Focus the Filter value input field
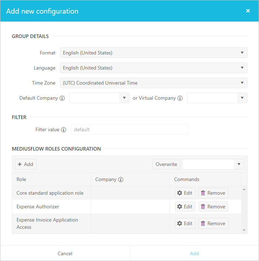This screenshot has width=259, height=261. coord(130,129)
